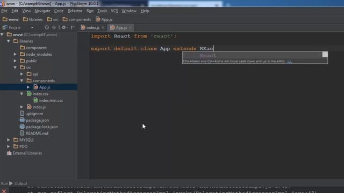The width and height of the screenshot is (344, 193).
Task: Select the api folder in tree
Action: [32, 74]
